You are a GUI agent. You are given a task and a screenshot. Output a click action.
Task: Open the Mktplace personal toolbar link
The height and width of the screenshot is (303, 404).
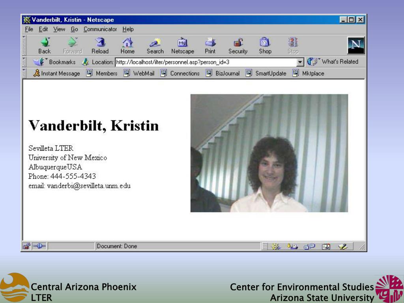coord(309,73)
